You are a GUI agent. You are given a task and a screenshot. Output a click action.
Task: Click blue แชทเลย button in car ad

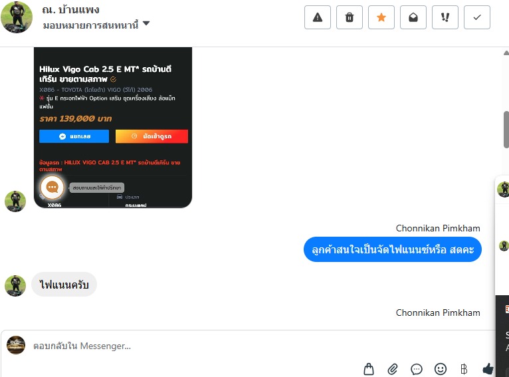(x=74, y=136)
